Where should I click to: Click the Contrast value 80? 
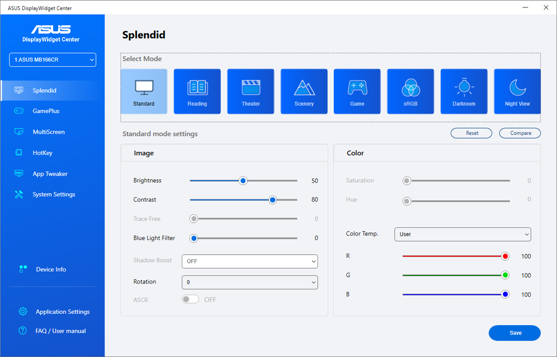[x=315, y=200]
